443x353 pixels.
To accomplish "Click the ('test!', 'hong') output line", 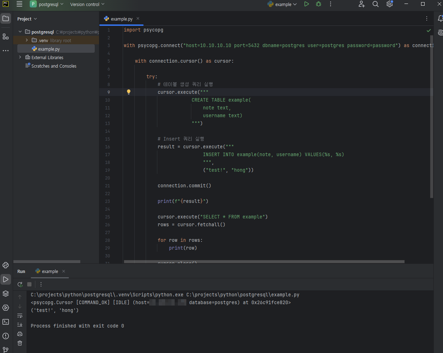I will point(55,310).
